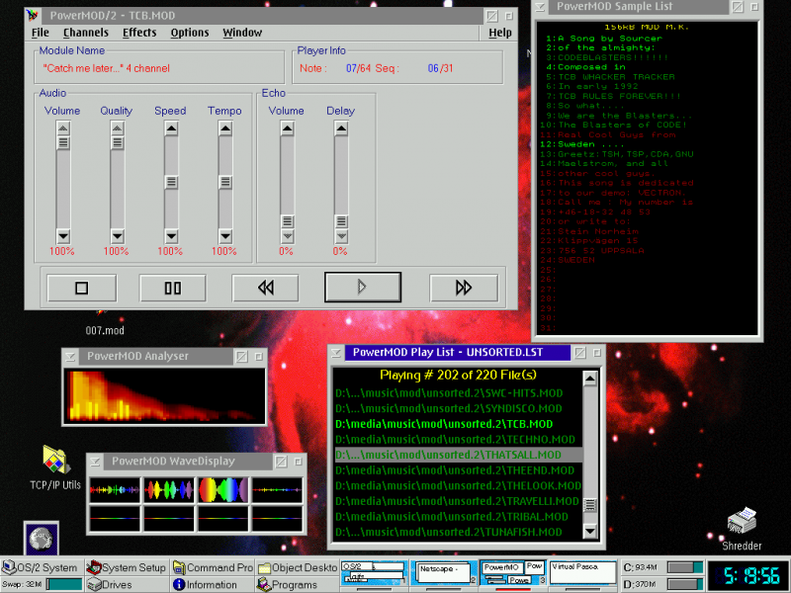The height and width of the screenshot is (593, 791).
Task: Click the Shredder desktop icon
Action: 742,529
